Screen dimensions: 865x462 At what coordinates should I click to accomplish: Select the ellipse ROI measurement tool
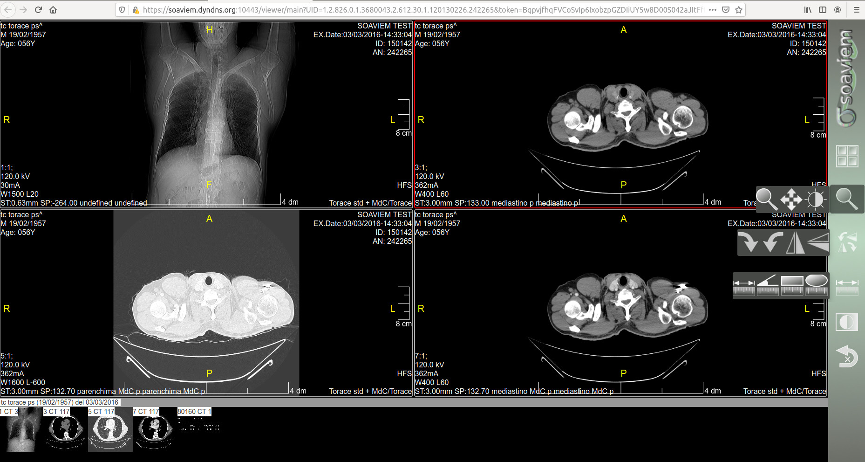tap(816, 285)
